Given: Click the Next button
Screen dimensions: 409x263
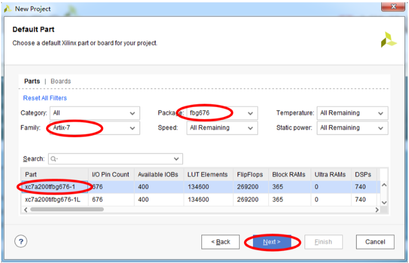Looking at the screenshot, I should pos(272,242).
